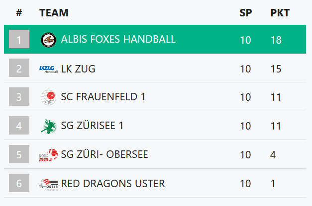Click the HC RRJ logo for Züri-Obersee

[x=49, y=155]
